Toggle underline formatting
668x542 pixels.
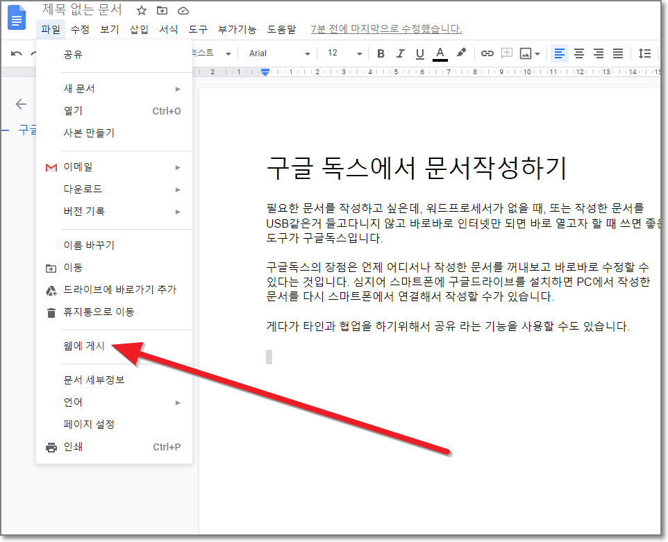tap(419, 53)
